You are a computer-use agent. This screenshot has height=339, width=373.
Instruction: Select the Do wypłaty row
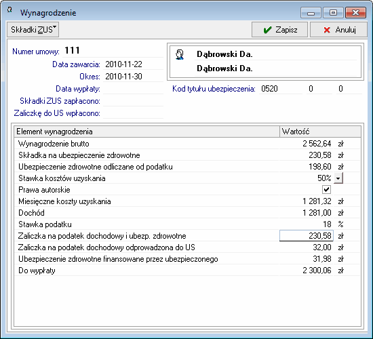187,271
